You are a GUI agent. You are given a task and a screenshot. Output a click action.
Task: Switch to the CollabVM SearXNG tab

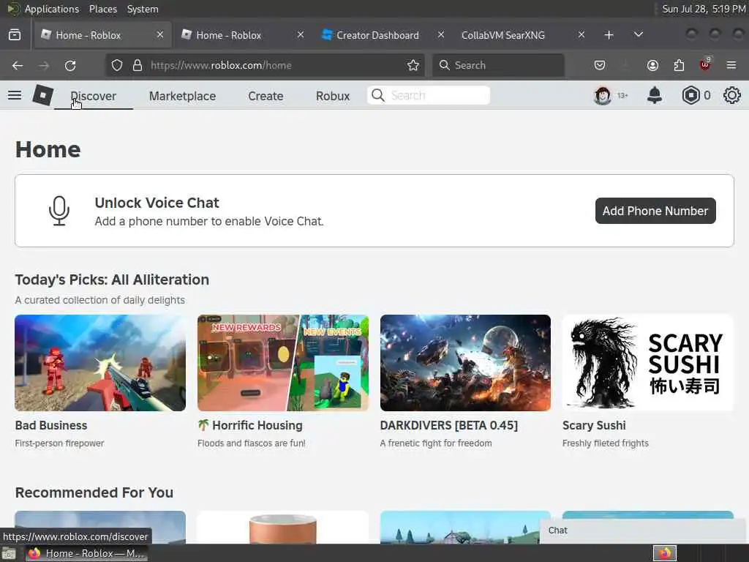(x=503, y=35)
